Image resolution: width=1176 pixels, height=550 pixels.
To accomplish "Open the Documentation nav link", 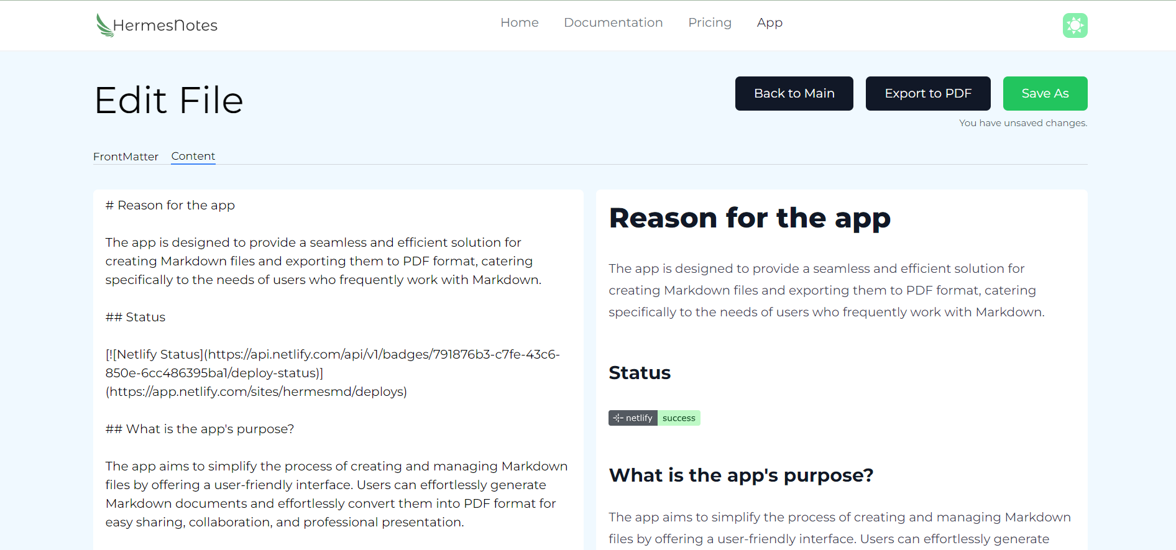I will [613, 22].
